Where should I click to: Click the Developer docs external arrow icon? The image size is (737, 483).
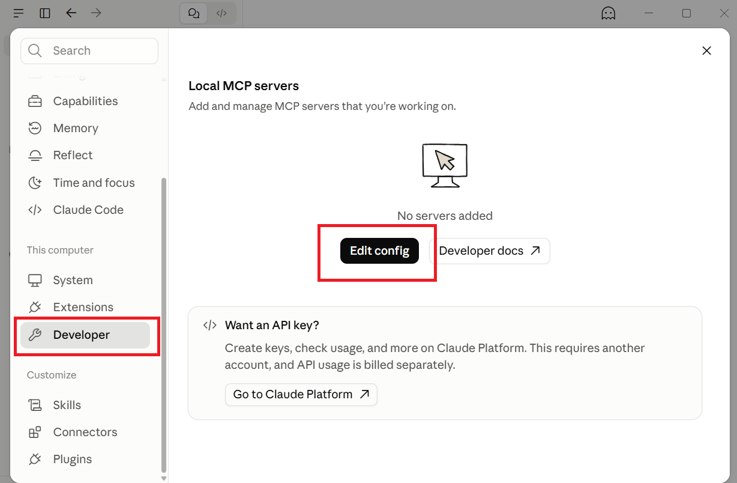535,251
